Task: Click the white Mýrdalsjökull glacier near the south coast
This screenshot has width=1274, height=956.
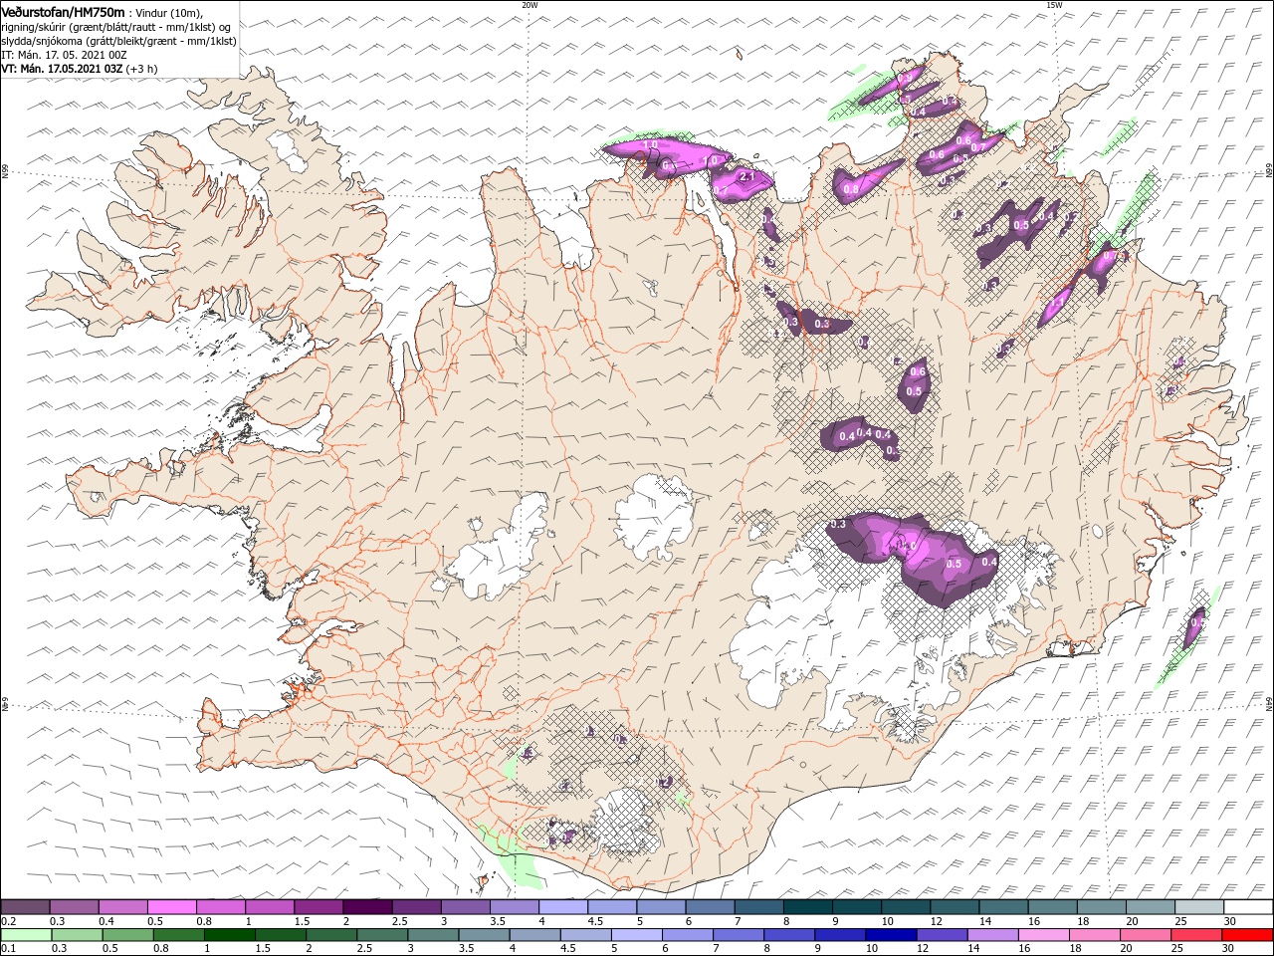Action: pyautogui.click(x=624, y=822)
